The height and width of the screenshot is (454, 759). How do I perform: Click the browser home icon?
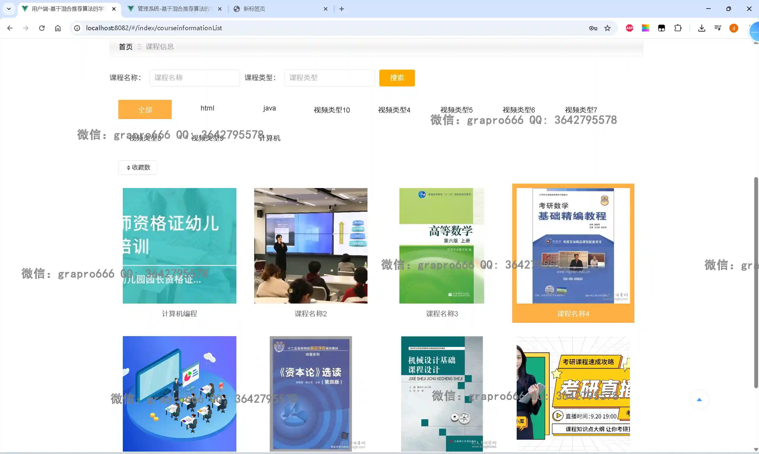point(58,28)
